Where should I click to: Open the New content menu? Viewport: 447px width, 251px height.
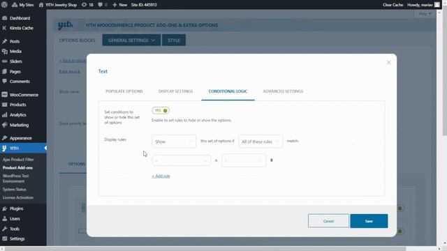click(x=119, y=5)
